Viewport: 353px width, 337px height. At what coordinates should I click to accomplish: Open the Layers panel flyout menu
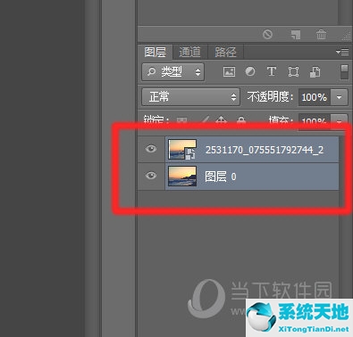[342, 52]
